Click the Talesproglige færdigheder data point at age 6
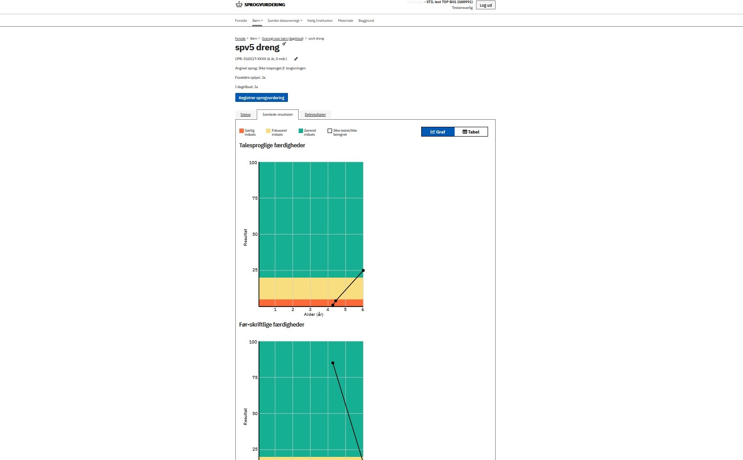 (363, 270)
